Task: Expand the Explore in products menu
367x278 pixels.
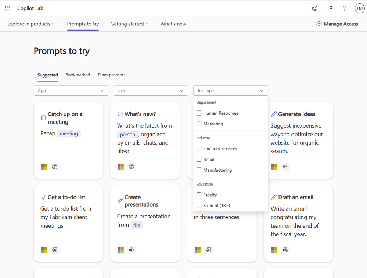Action: (31, 24)
